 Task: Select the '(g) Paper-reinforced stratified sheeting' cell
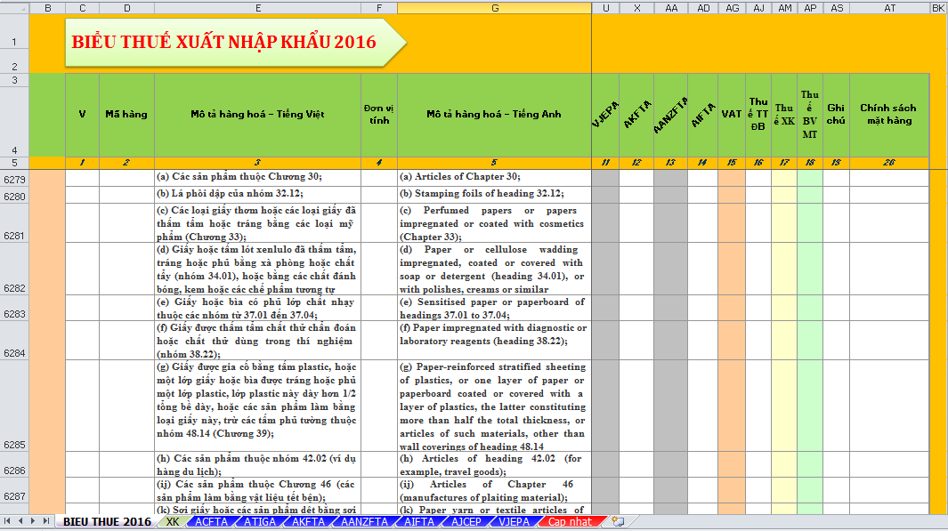(x=495, y=406)
